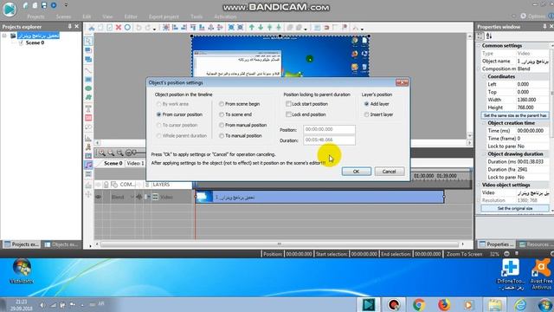This screenshot has width=554, height=312.
Task: Select 'From cursor position' radio option
Action: point(158,114)
